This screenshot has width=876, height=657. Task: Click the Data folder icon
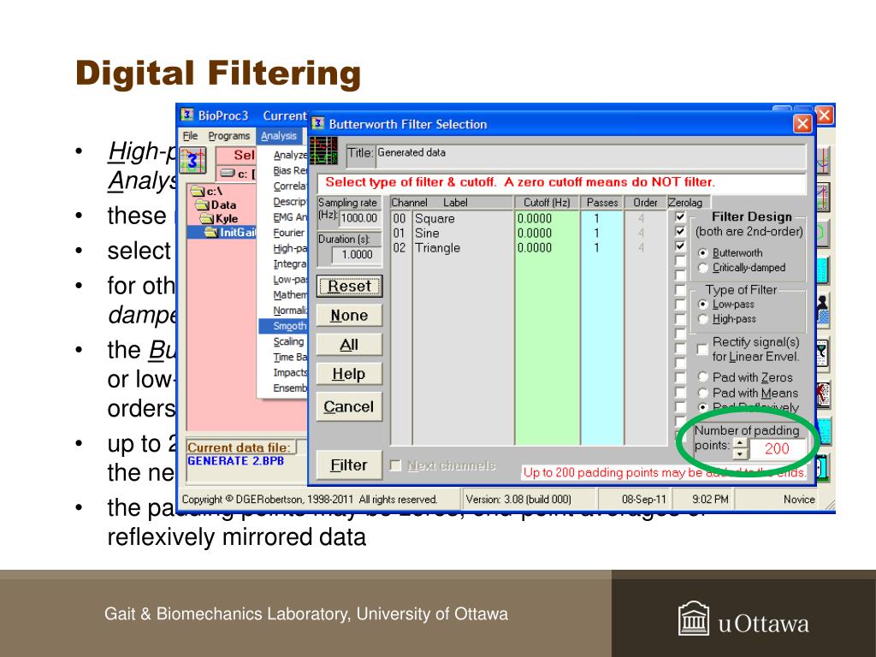pos(202,204)
